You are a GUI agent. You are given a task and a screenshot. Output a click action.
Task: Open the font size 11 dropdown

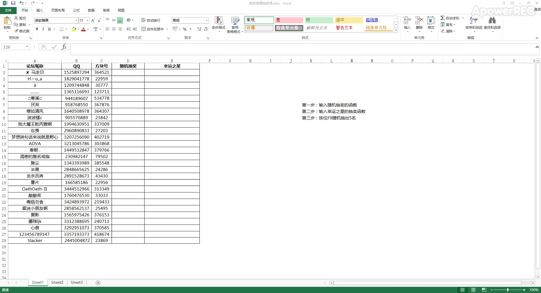(88, 20)
